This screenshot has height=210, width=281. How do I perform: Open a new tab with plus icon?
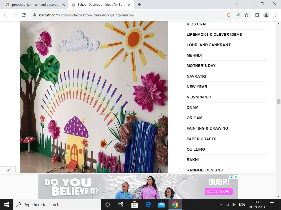click(x=140, y=5)
